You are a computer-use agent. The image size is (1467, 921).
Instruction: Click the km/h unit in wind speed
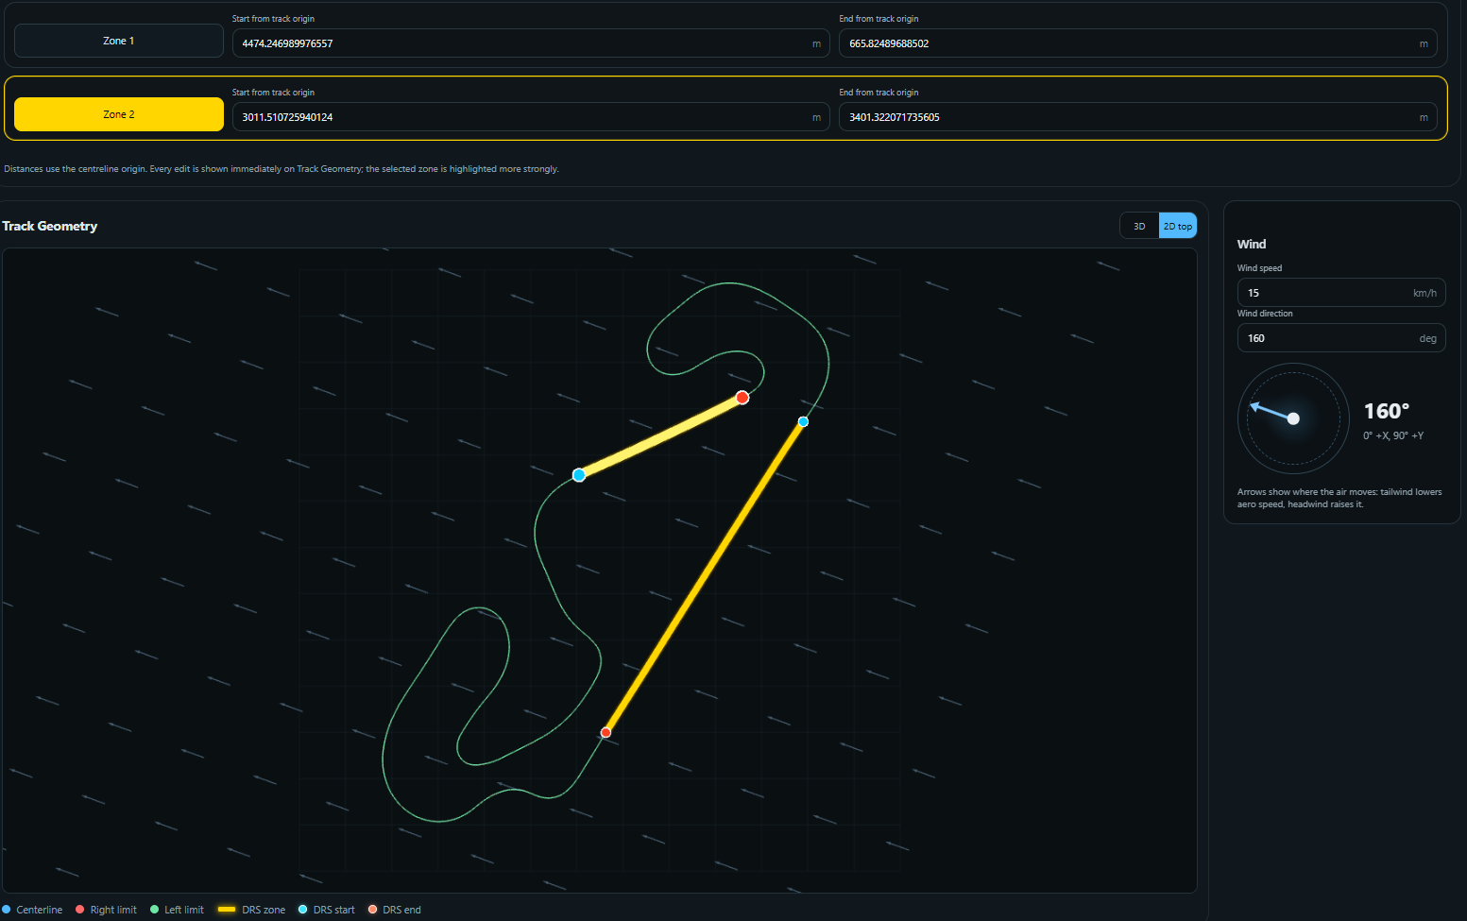(x=1424, y=293)
